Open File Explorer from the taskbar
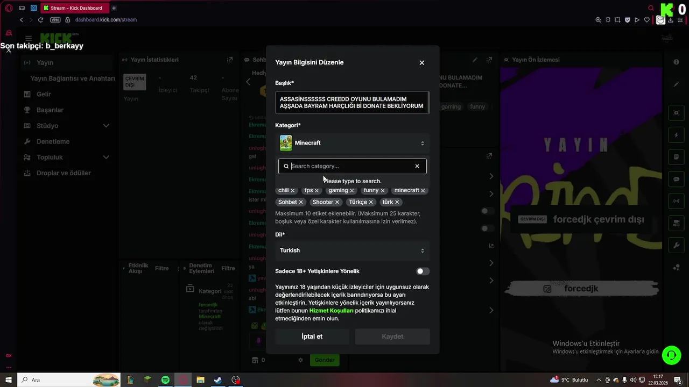The image size is (689, 387). [x=200, y=380]
